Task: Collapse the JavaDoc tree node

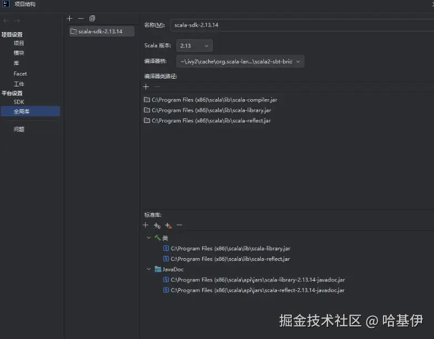Action: [148, 269]
